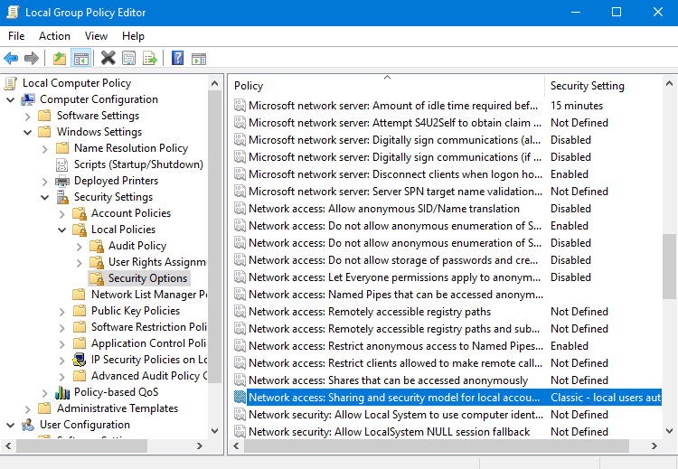This screenshot has width=678, height=469.
Task: Open the View menu
Action: [x=96, y=36]
